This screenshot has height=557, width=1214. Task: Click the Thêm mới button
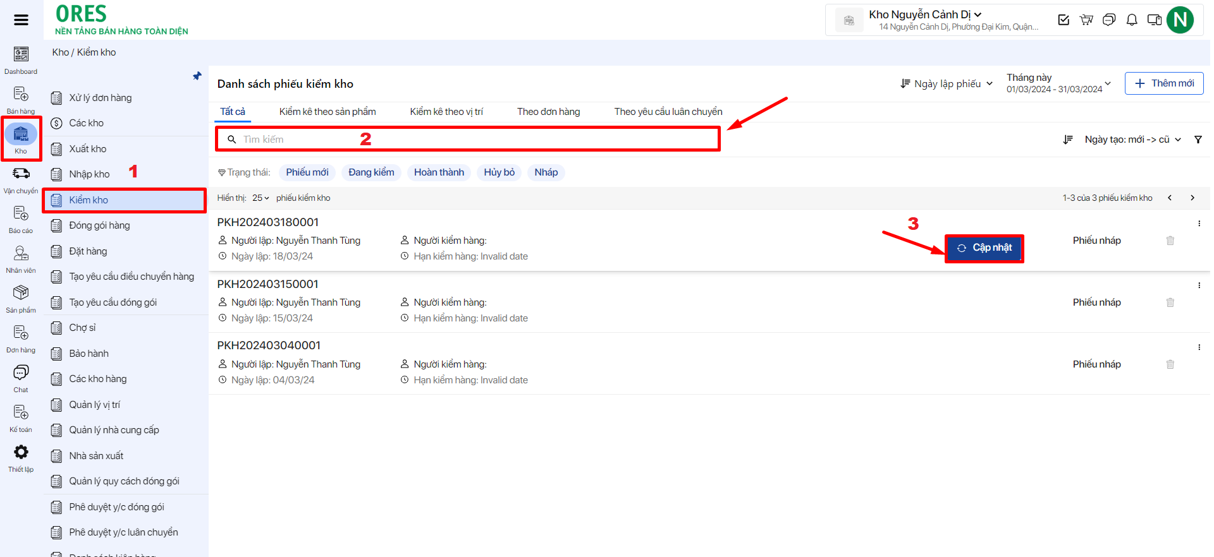click(x=1163, y=83)
